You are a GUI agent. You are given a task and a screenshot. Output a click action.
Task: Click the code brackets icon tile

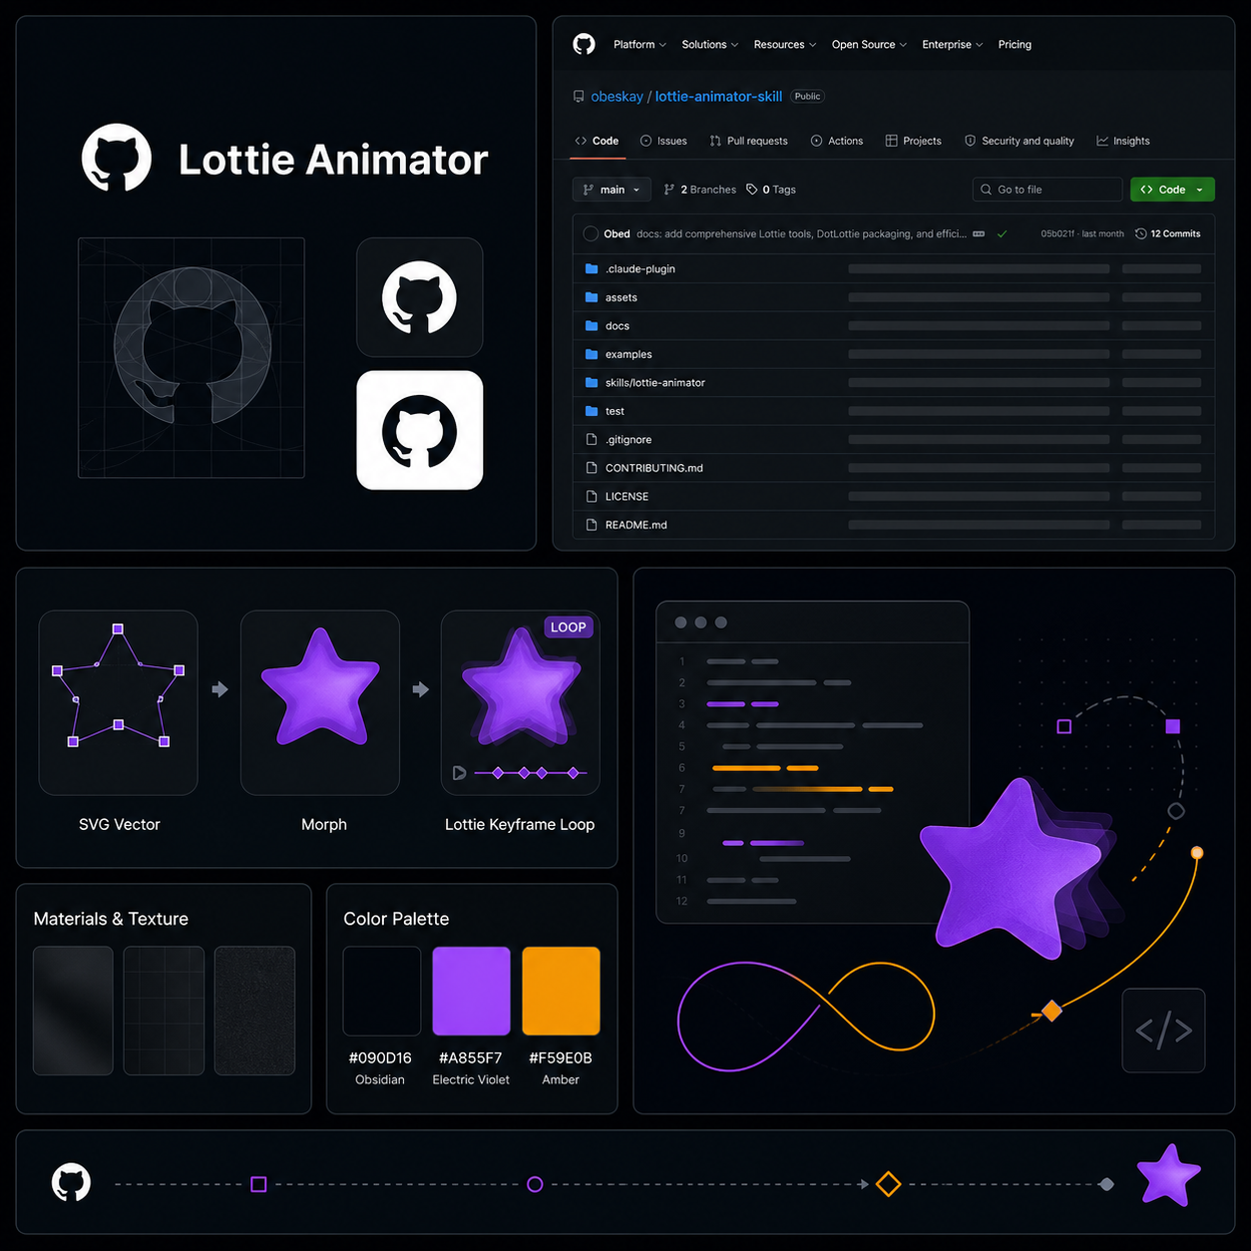click(x=1164, y=1031)
